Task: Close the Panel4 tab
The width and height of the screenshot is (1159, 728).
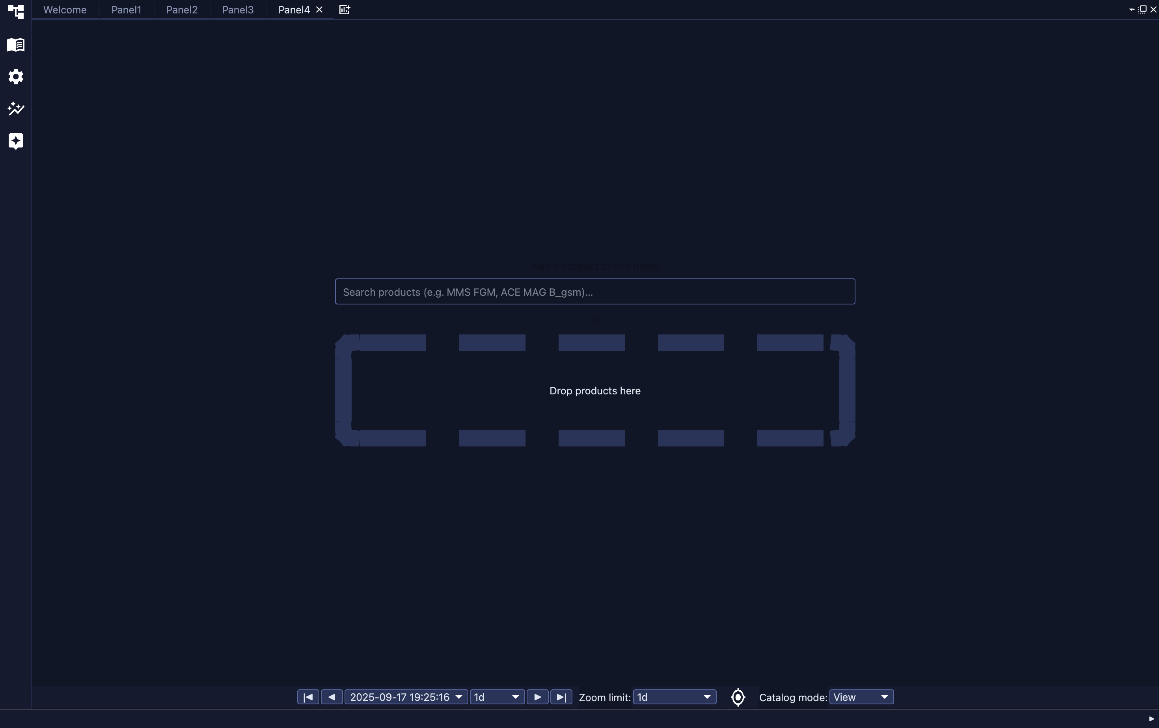Action: click(x=319, y=9)
